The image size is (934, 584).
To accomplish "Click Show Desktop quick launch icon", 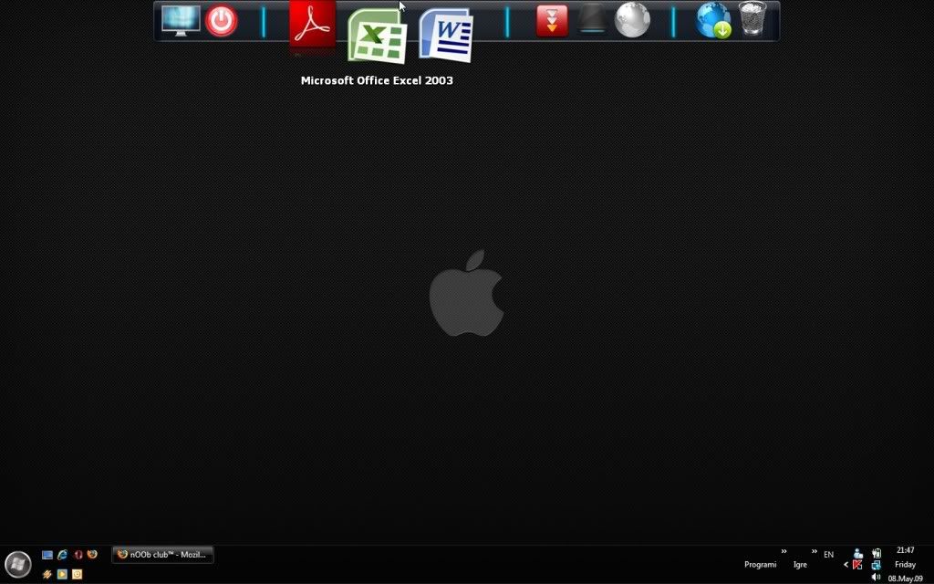I will pyautogui.click(x=47, y=555).
